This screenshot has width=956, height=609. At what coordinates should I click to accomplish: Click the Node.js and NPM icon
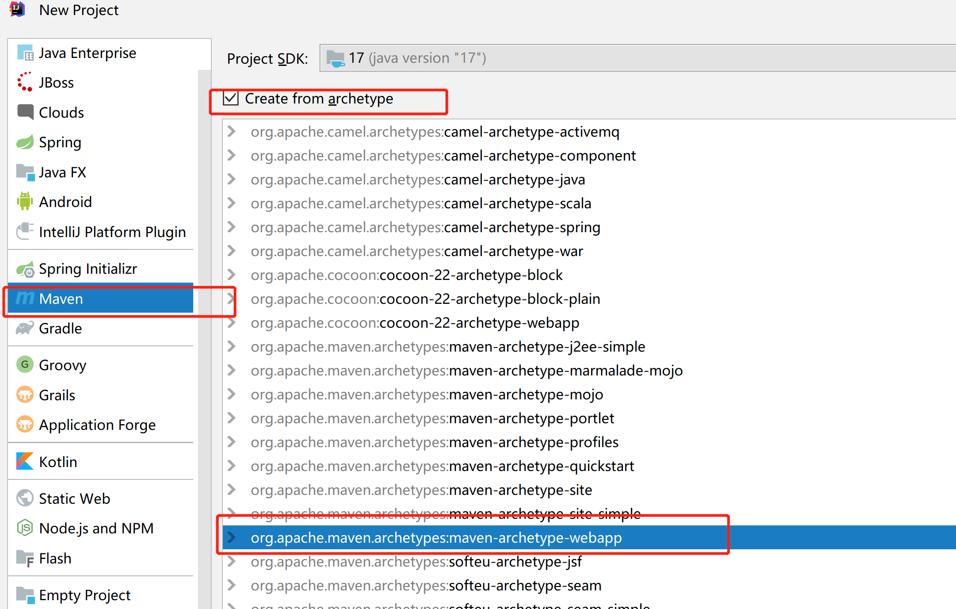pos(25,528)
